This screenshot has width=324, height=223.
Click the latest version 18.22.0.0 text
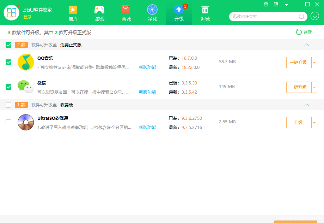pyautogui.click(x=190, y=67)
